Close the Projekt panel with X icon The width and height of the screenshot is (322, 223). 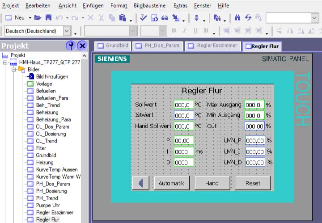[x=82, y=46]
